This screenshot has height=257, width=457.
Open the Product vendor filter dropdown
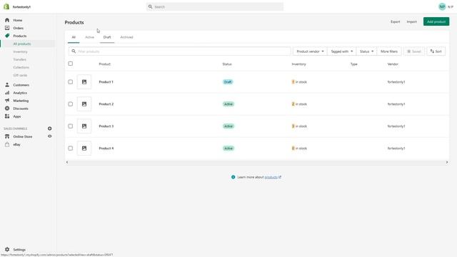pyautogui.click(x=310, y=51)
